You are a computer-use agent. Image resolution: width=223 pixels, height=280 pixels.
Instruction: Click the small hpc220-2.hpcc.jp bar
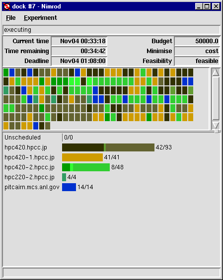click(64, 177)
